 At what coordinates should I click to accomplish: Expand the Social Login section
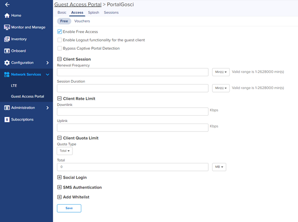click(59, 177)
